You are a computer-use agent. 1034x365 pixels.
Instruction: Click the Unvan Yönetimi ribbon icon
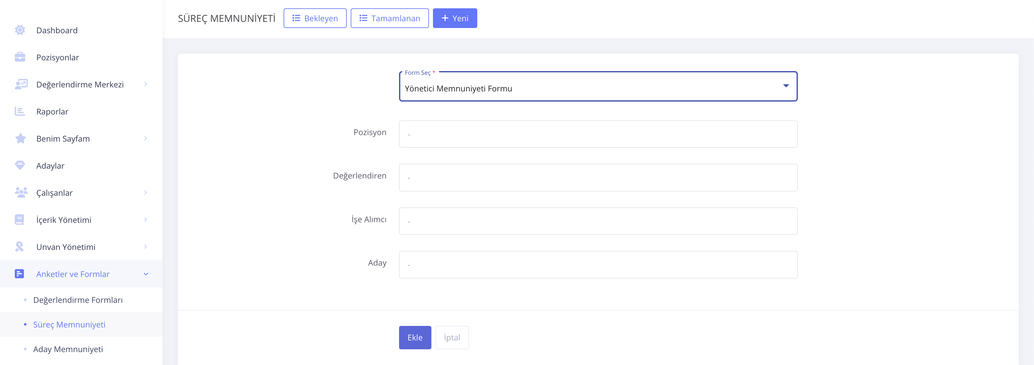[19, 247]
